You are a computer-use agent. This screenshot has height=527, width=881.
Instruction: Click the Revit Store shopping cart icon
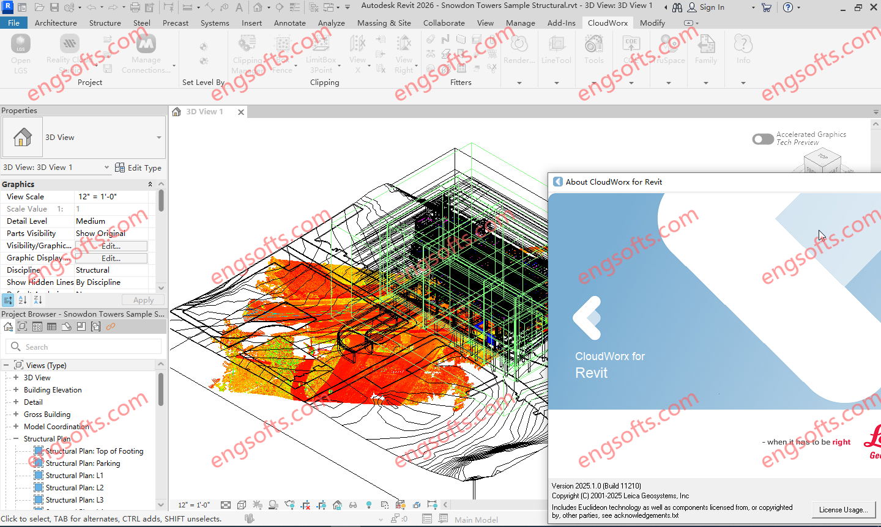click(766, 7)
